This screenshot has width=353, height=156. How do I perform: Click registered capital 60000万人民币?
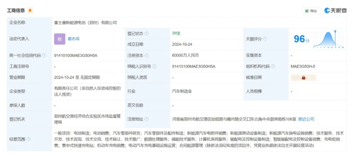(185, 55)
